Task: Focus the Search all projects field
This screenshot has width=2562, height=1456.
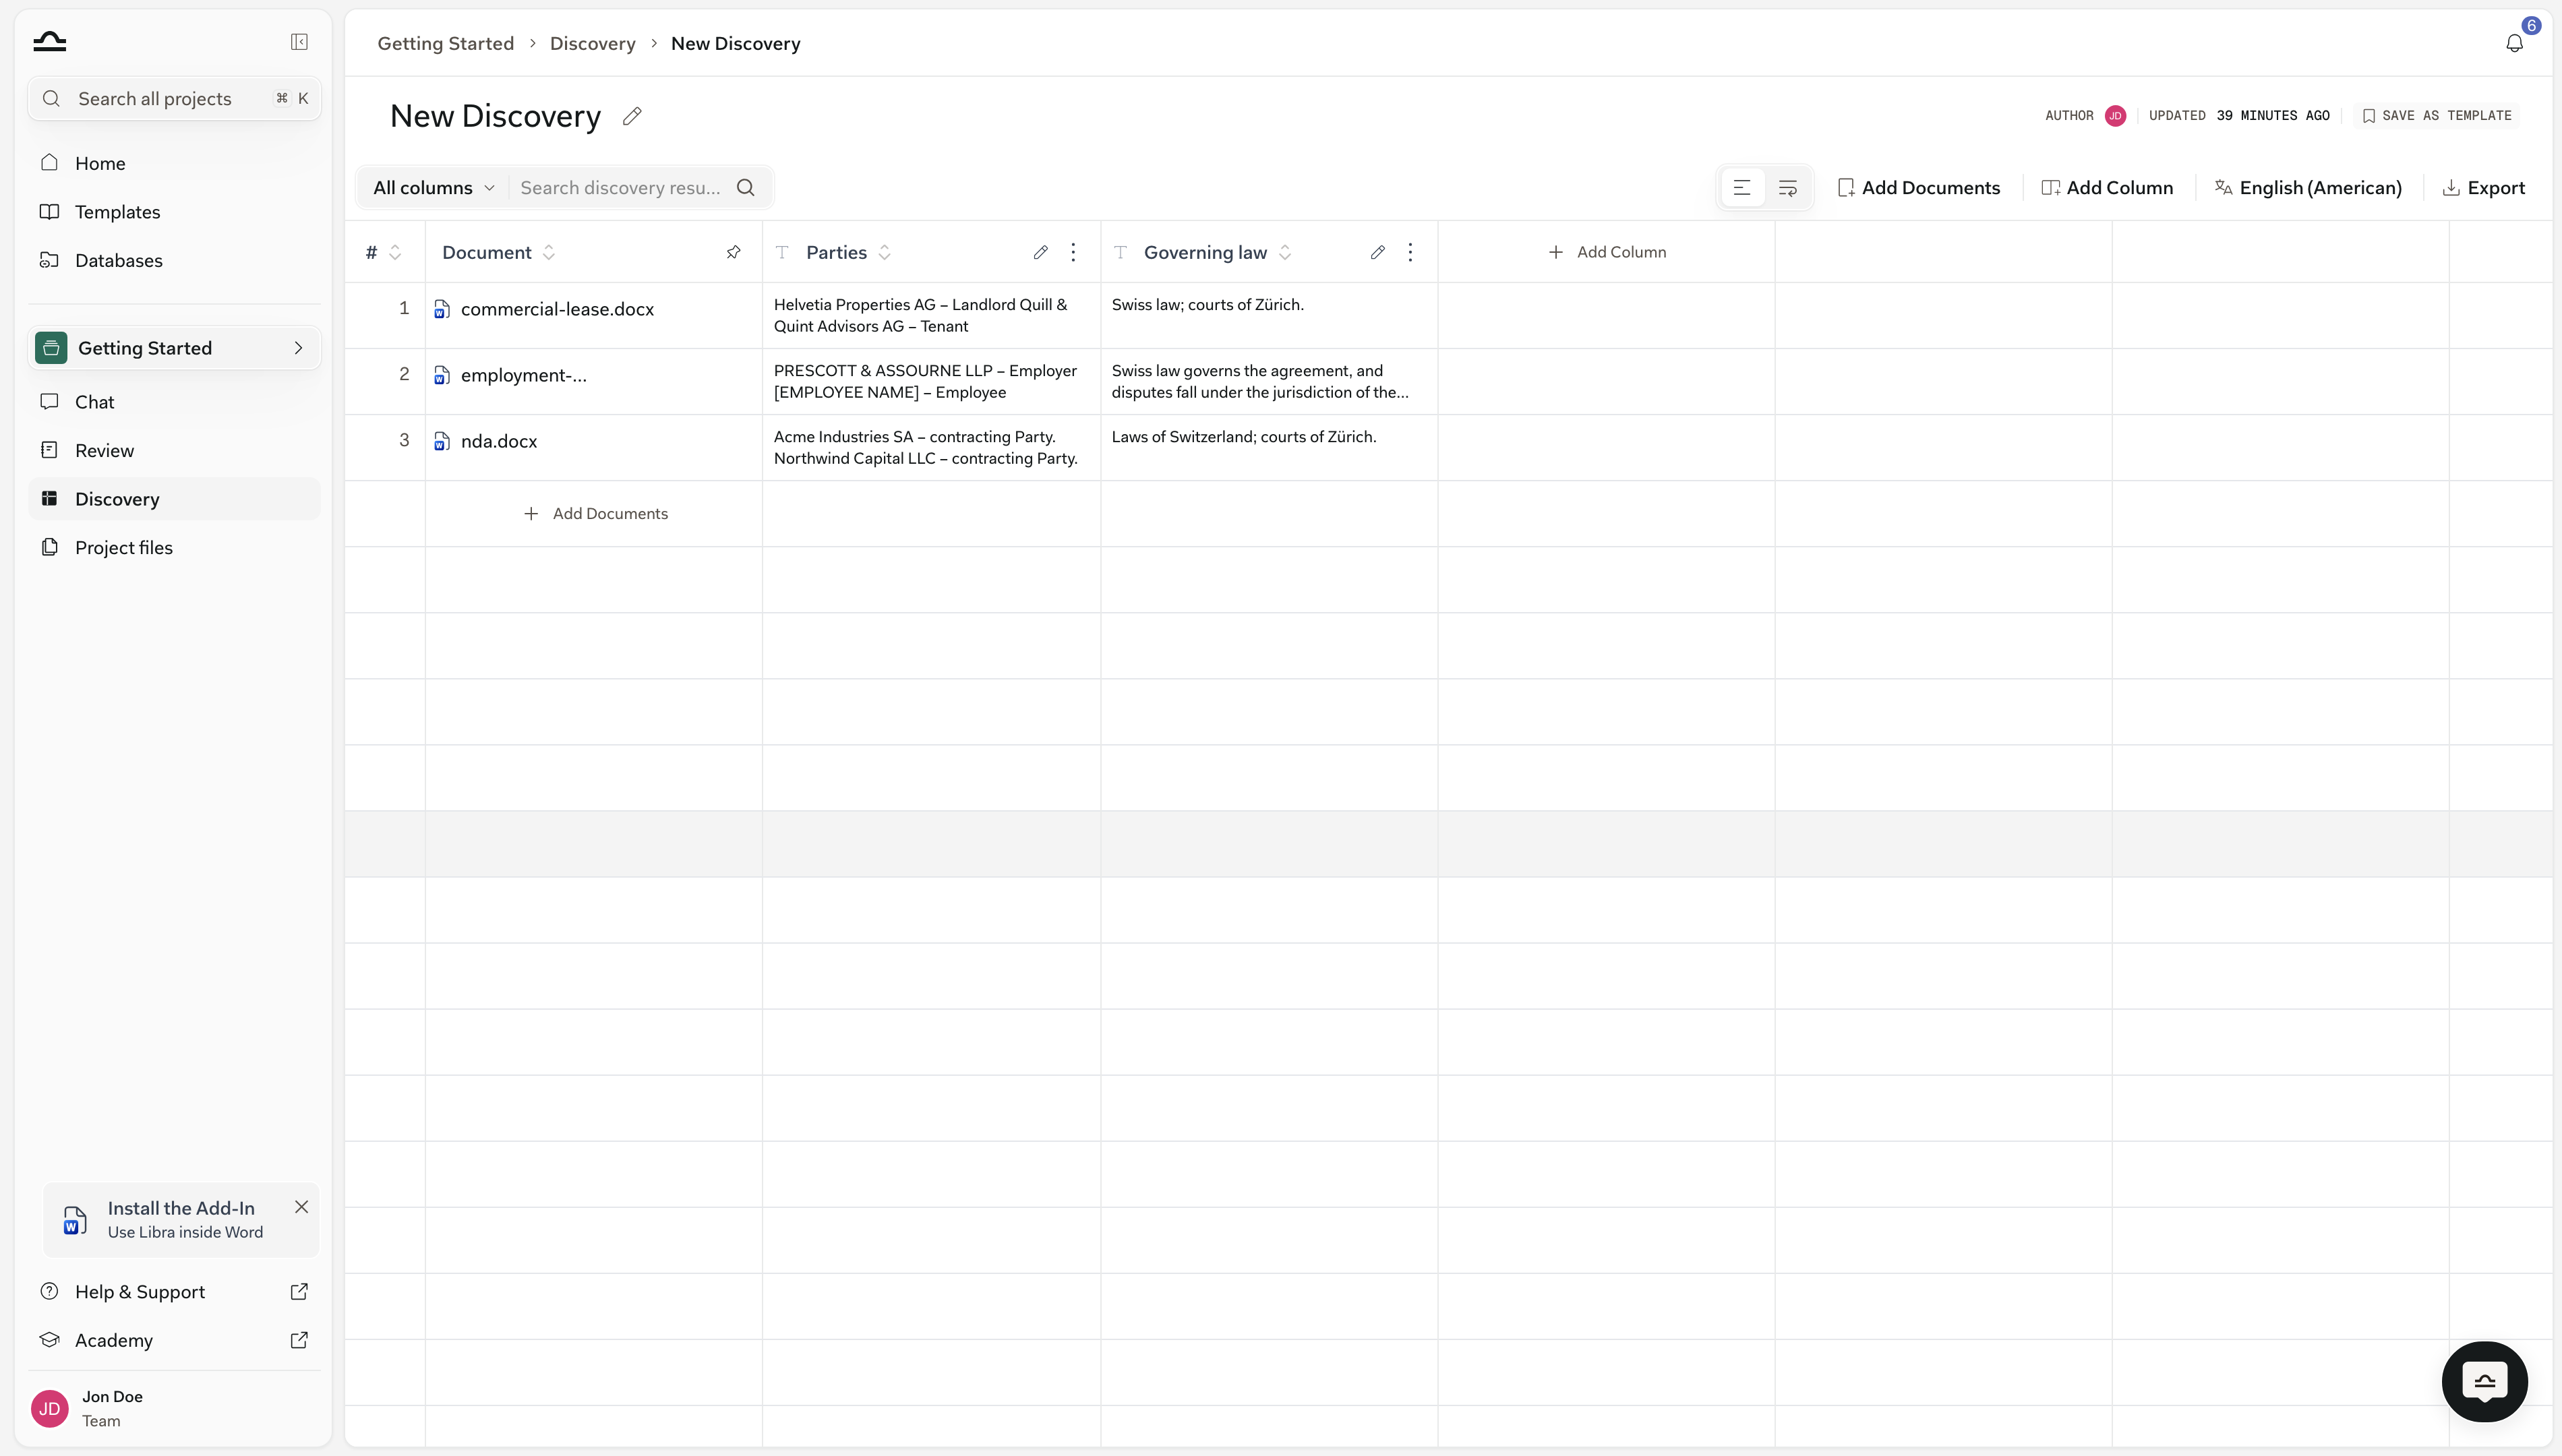Action: click(174, 99)
